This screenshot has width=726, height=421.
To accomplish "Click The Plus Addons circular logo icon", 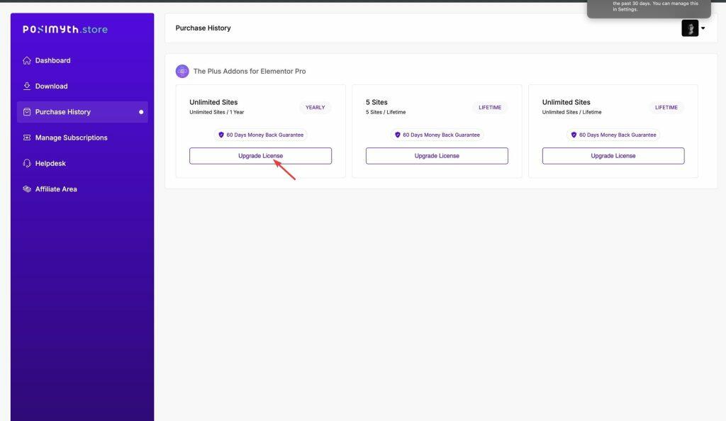I will [x=181, y=71].
